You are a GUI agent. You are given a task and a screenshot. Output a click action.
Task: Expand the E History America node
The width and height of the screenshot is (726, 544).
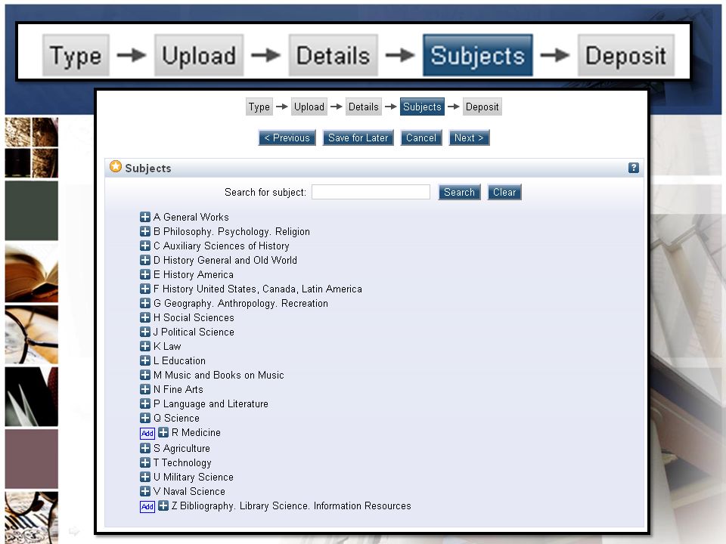[x=145, y=274]
